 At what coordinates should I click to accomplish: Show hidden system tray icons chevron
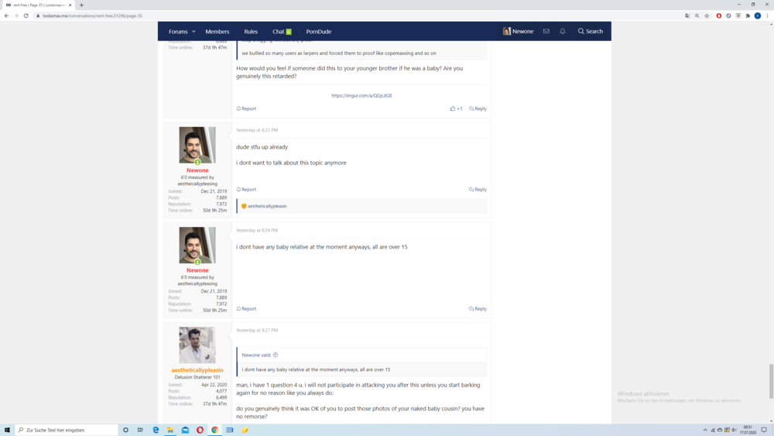705,430
